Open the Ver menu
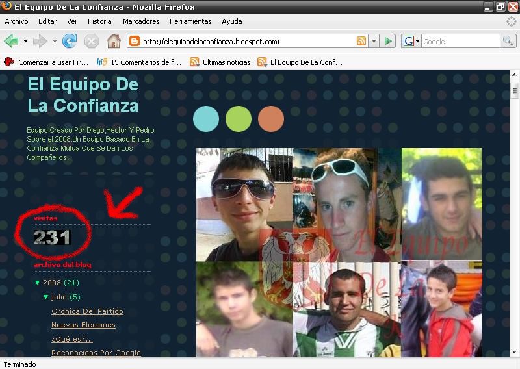 coord(72,21)
